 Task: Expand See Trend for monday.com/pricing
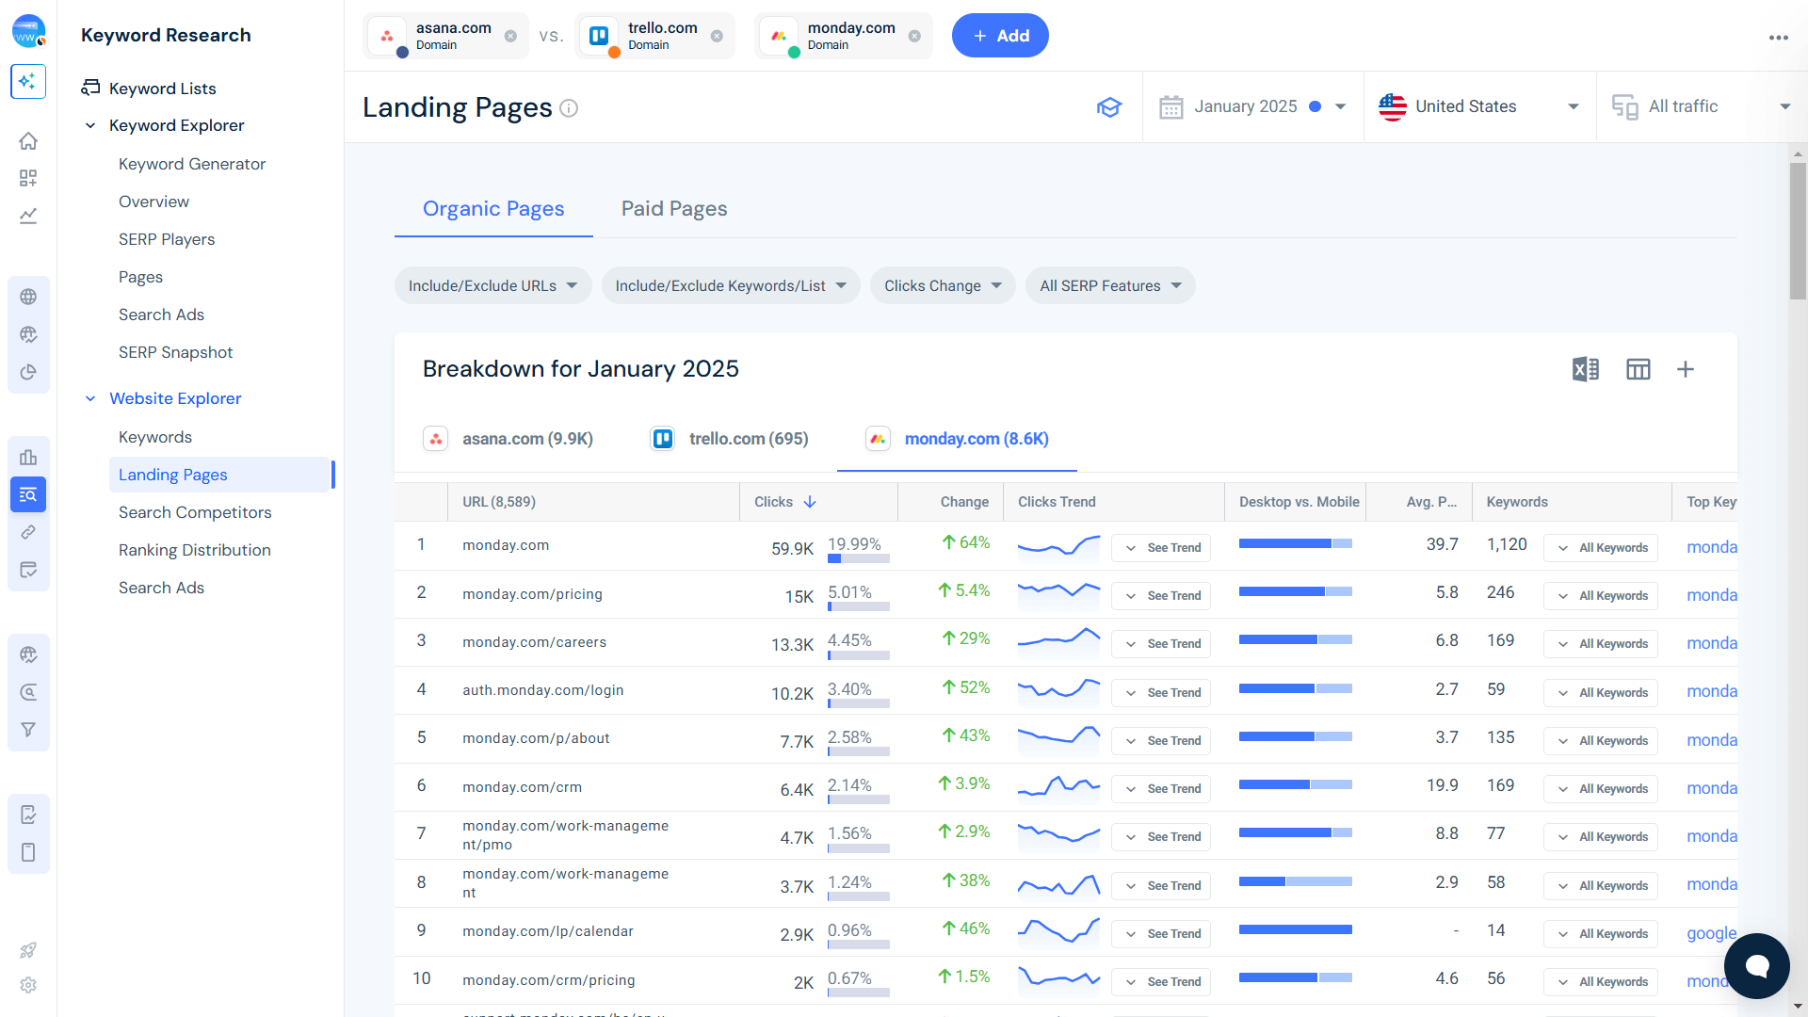click(1161, 595)
